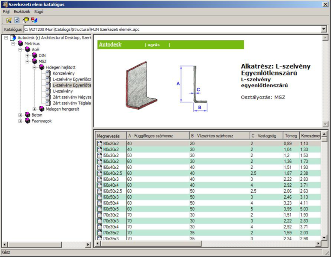Click the tree panel scroll right arrow
Viewport: 331px width, 257px height.
pyautogui.click(x=88, y=245)
